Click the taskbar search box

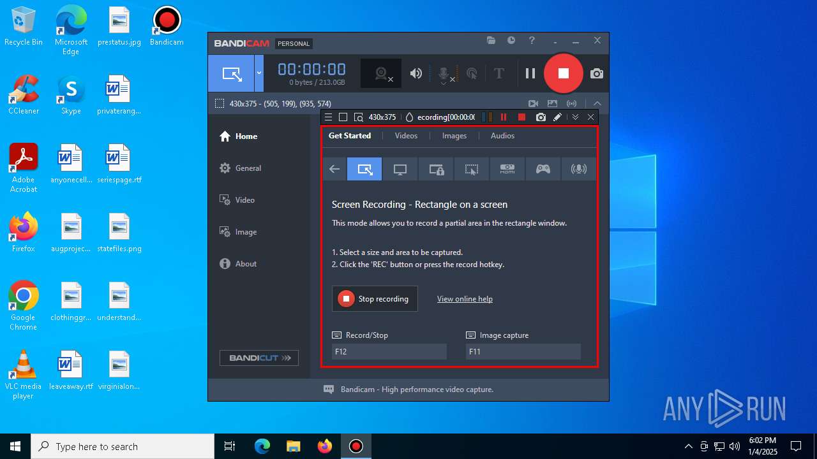tap(123, 446)
